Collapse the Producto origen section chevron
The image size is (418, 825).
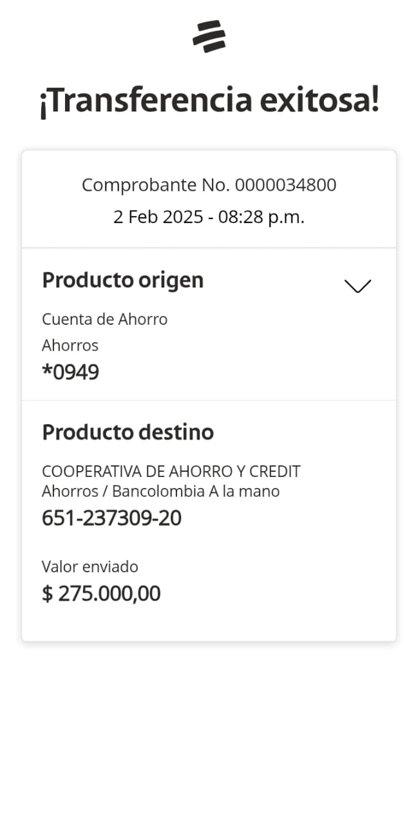tap(357, 286)
